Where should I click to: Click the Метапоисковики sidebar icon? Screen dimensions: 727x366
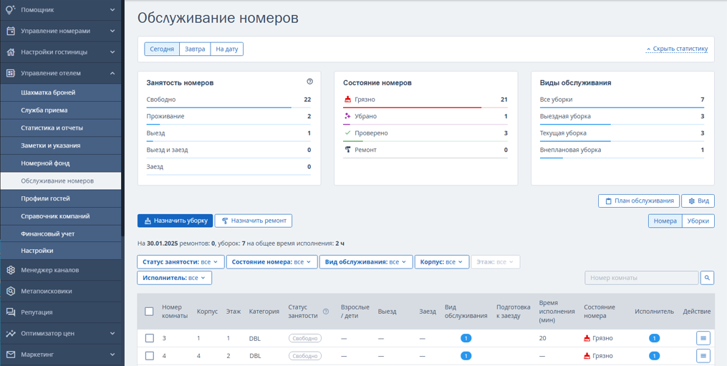tap(11, 291)
